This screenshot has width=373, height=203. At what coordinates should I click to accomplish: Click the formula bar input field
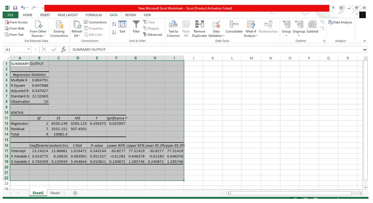(x=215, y=50)
